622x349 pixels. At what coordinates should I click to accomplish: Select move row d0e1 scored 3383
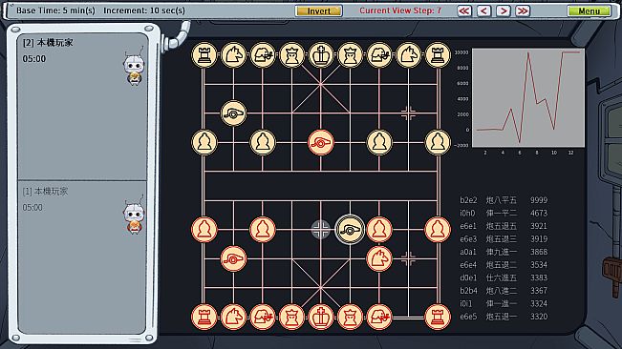point(504,277)
